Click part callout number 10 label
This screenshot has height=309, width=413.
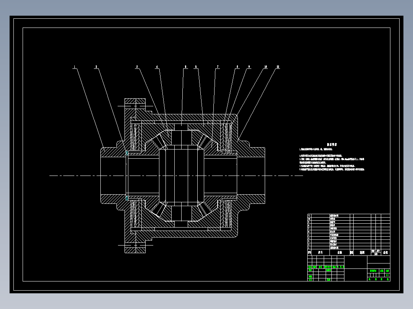265,67
